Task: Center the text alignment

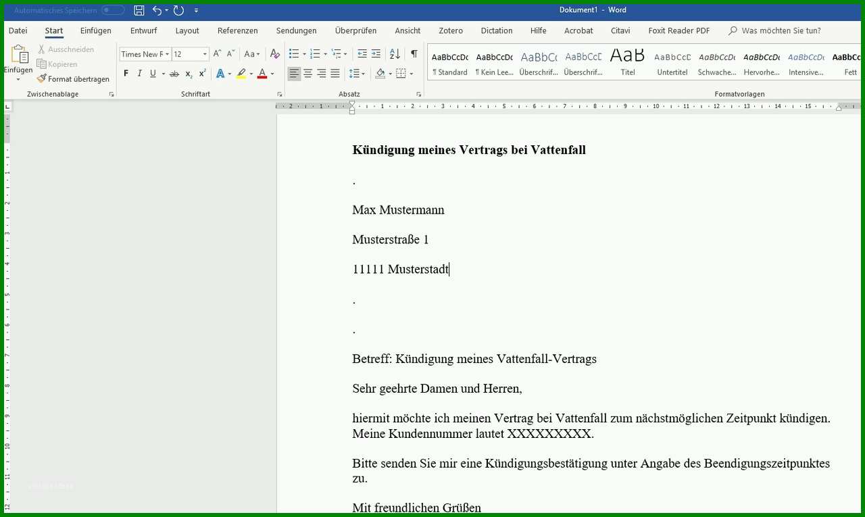Action: tap(308, 74)
